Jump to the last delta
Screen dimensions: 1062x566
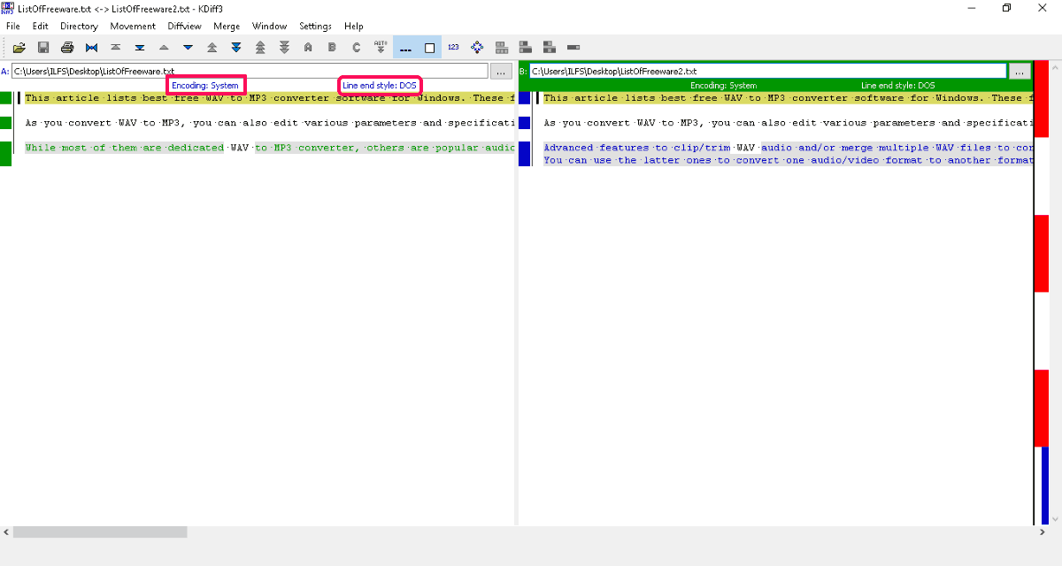click(x=140, y=48)
